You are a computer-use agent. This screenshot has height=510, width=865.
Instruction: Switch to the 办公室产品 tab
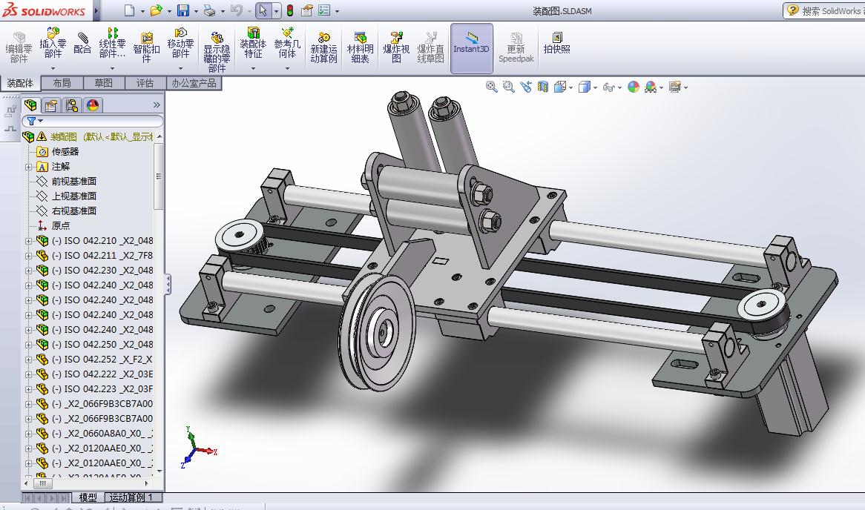194,83
